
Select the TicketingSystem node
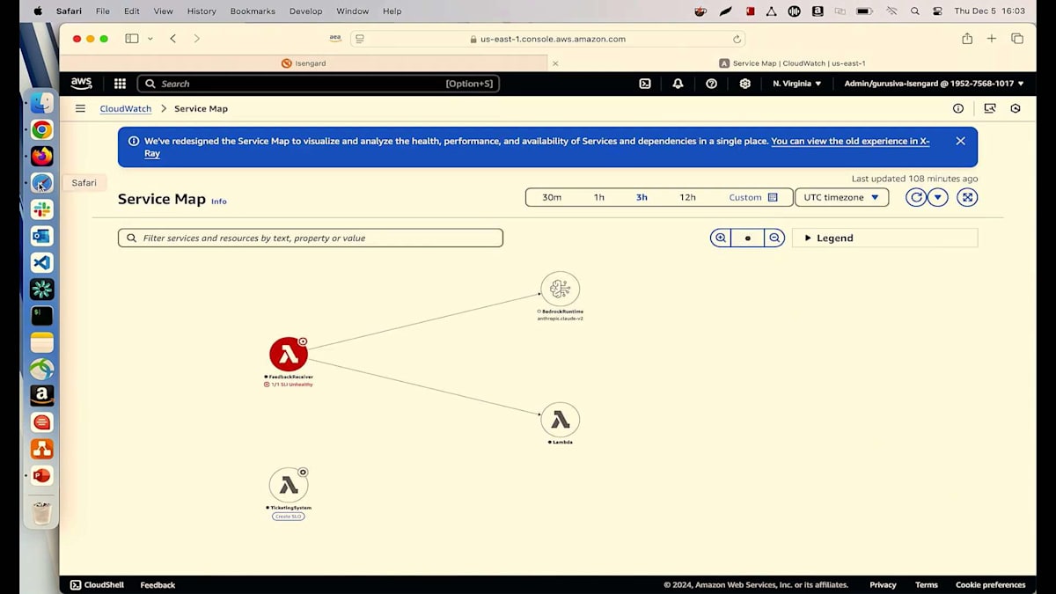(288, 486)
